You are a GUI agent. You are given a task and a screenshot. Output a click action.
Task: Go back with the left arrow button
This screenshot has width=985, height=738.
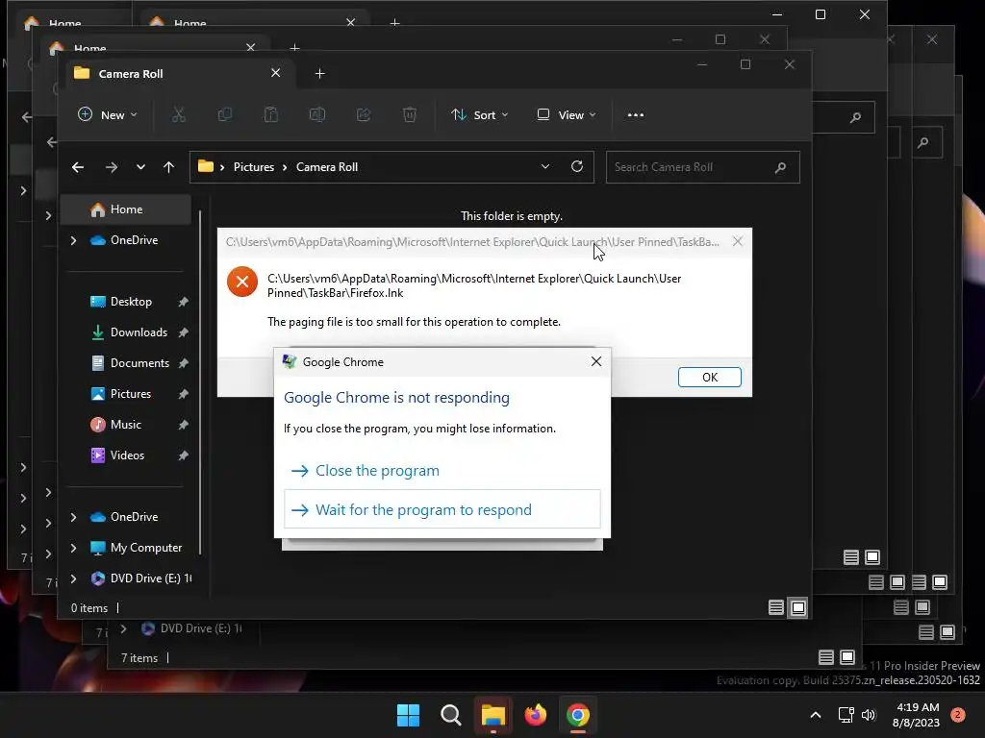click(x=77, y=167)
